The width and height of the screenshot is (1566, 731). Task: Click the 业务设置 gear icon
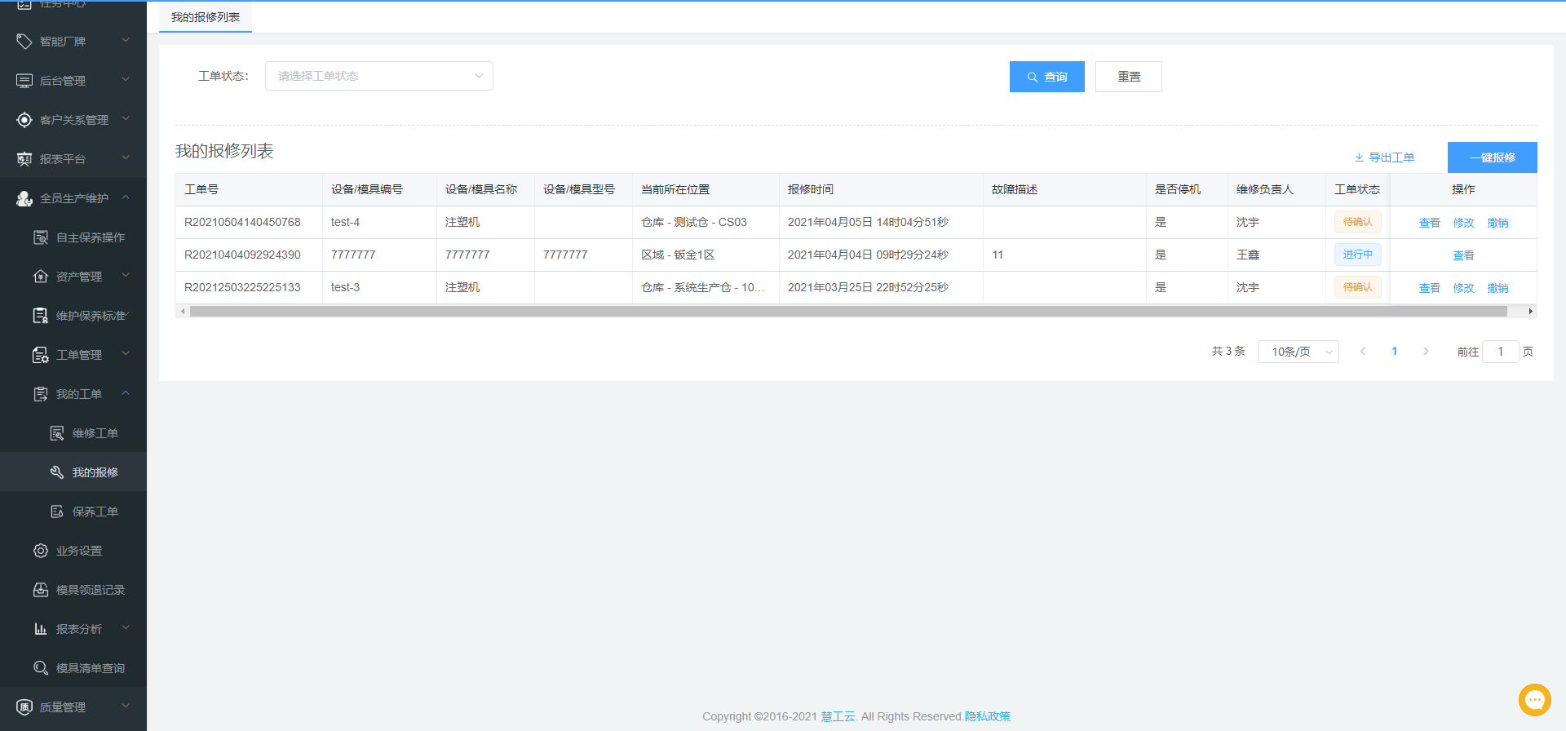coord(41,551)
